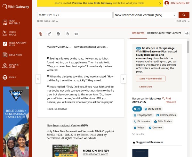Filter resources by Bible Studies
192x157 pixels.
coord(163,121)
